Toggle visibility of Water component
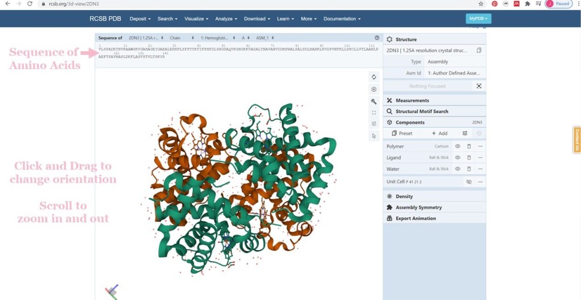Screen dimensions: 581x300 point(457,169)
